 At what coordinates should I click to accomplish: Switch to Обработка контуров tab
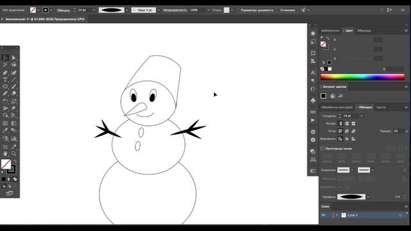(x=337, y=107)
